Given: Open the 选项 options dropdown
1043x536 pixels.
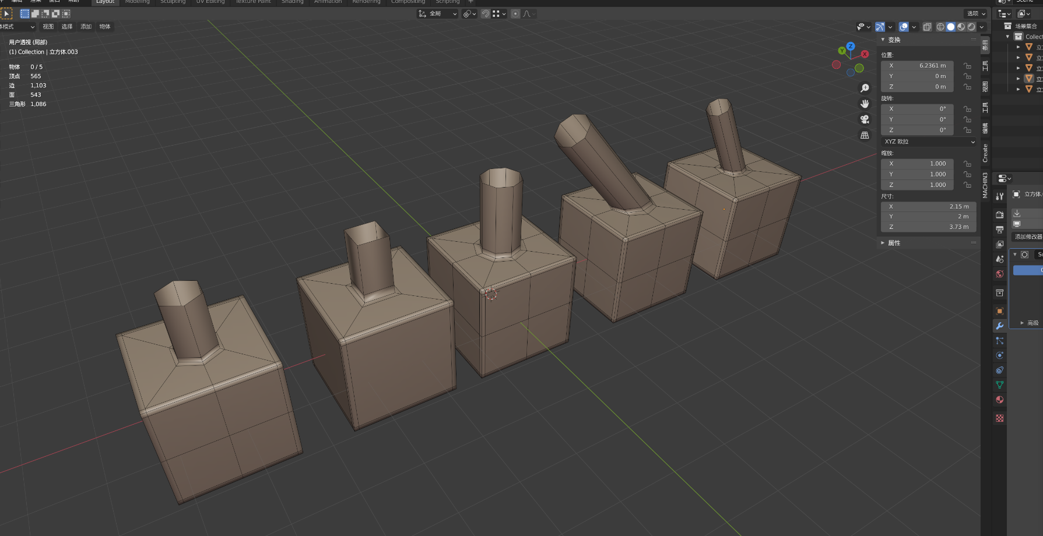Looking at the screenshot, I should [x=975, y=13].
